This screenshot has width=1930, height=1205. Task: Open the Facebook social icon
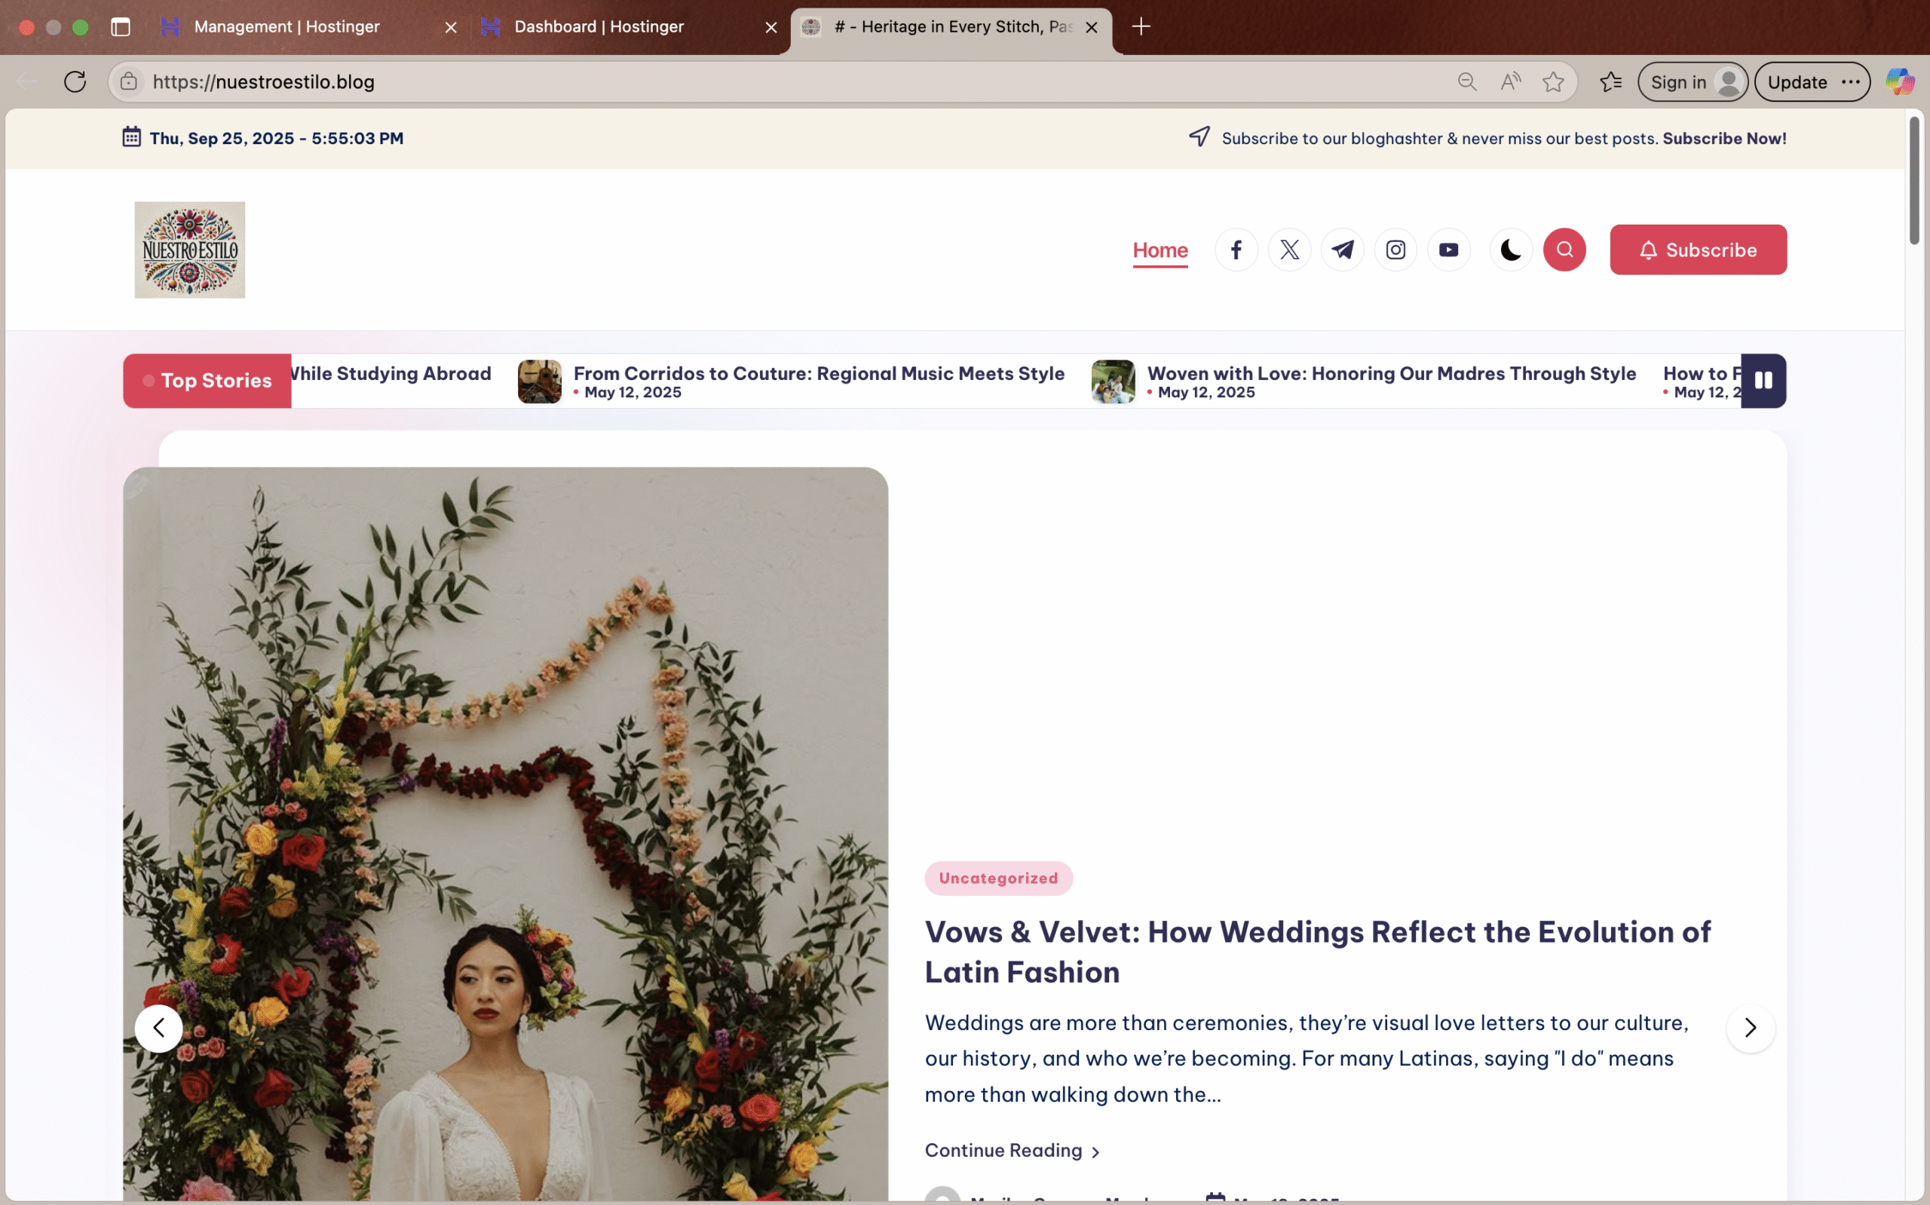[x=1236, y=250]
